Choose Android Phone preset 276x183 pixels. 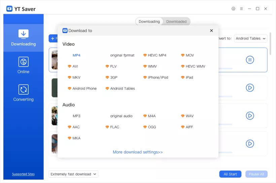tap(82, 89)
